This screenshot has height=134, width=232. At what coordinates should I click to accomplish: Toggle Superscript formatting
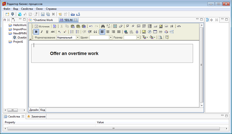(65, 32)
